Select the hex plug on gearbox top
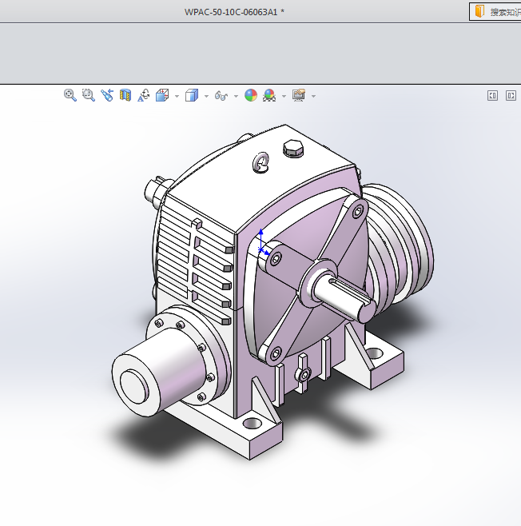Screen dimensions: 521x526 coord(293,149)
